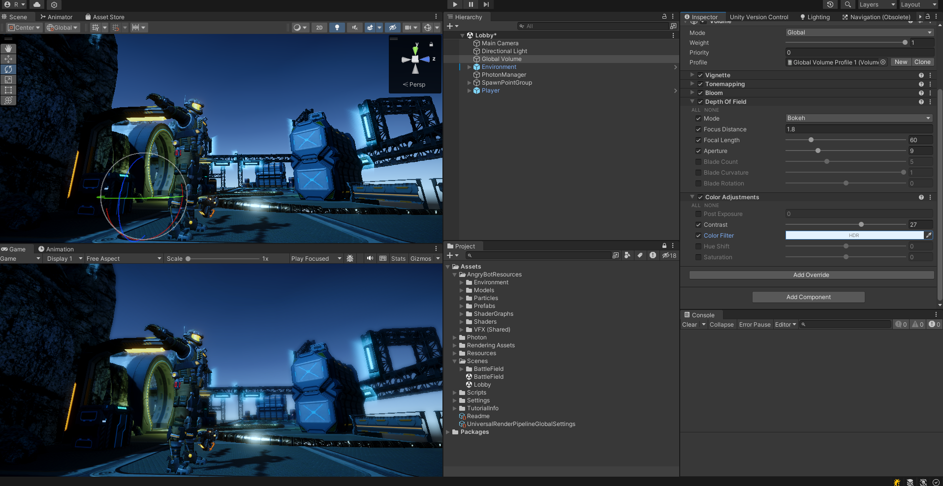Switch to the Asset Store tab
Screen dimensions: 943x486
pyautogui.click(x=104, y=17)
